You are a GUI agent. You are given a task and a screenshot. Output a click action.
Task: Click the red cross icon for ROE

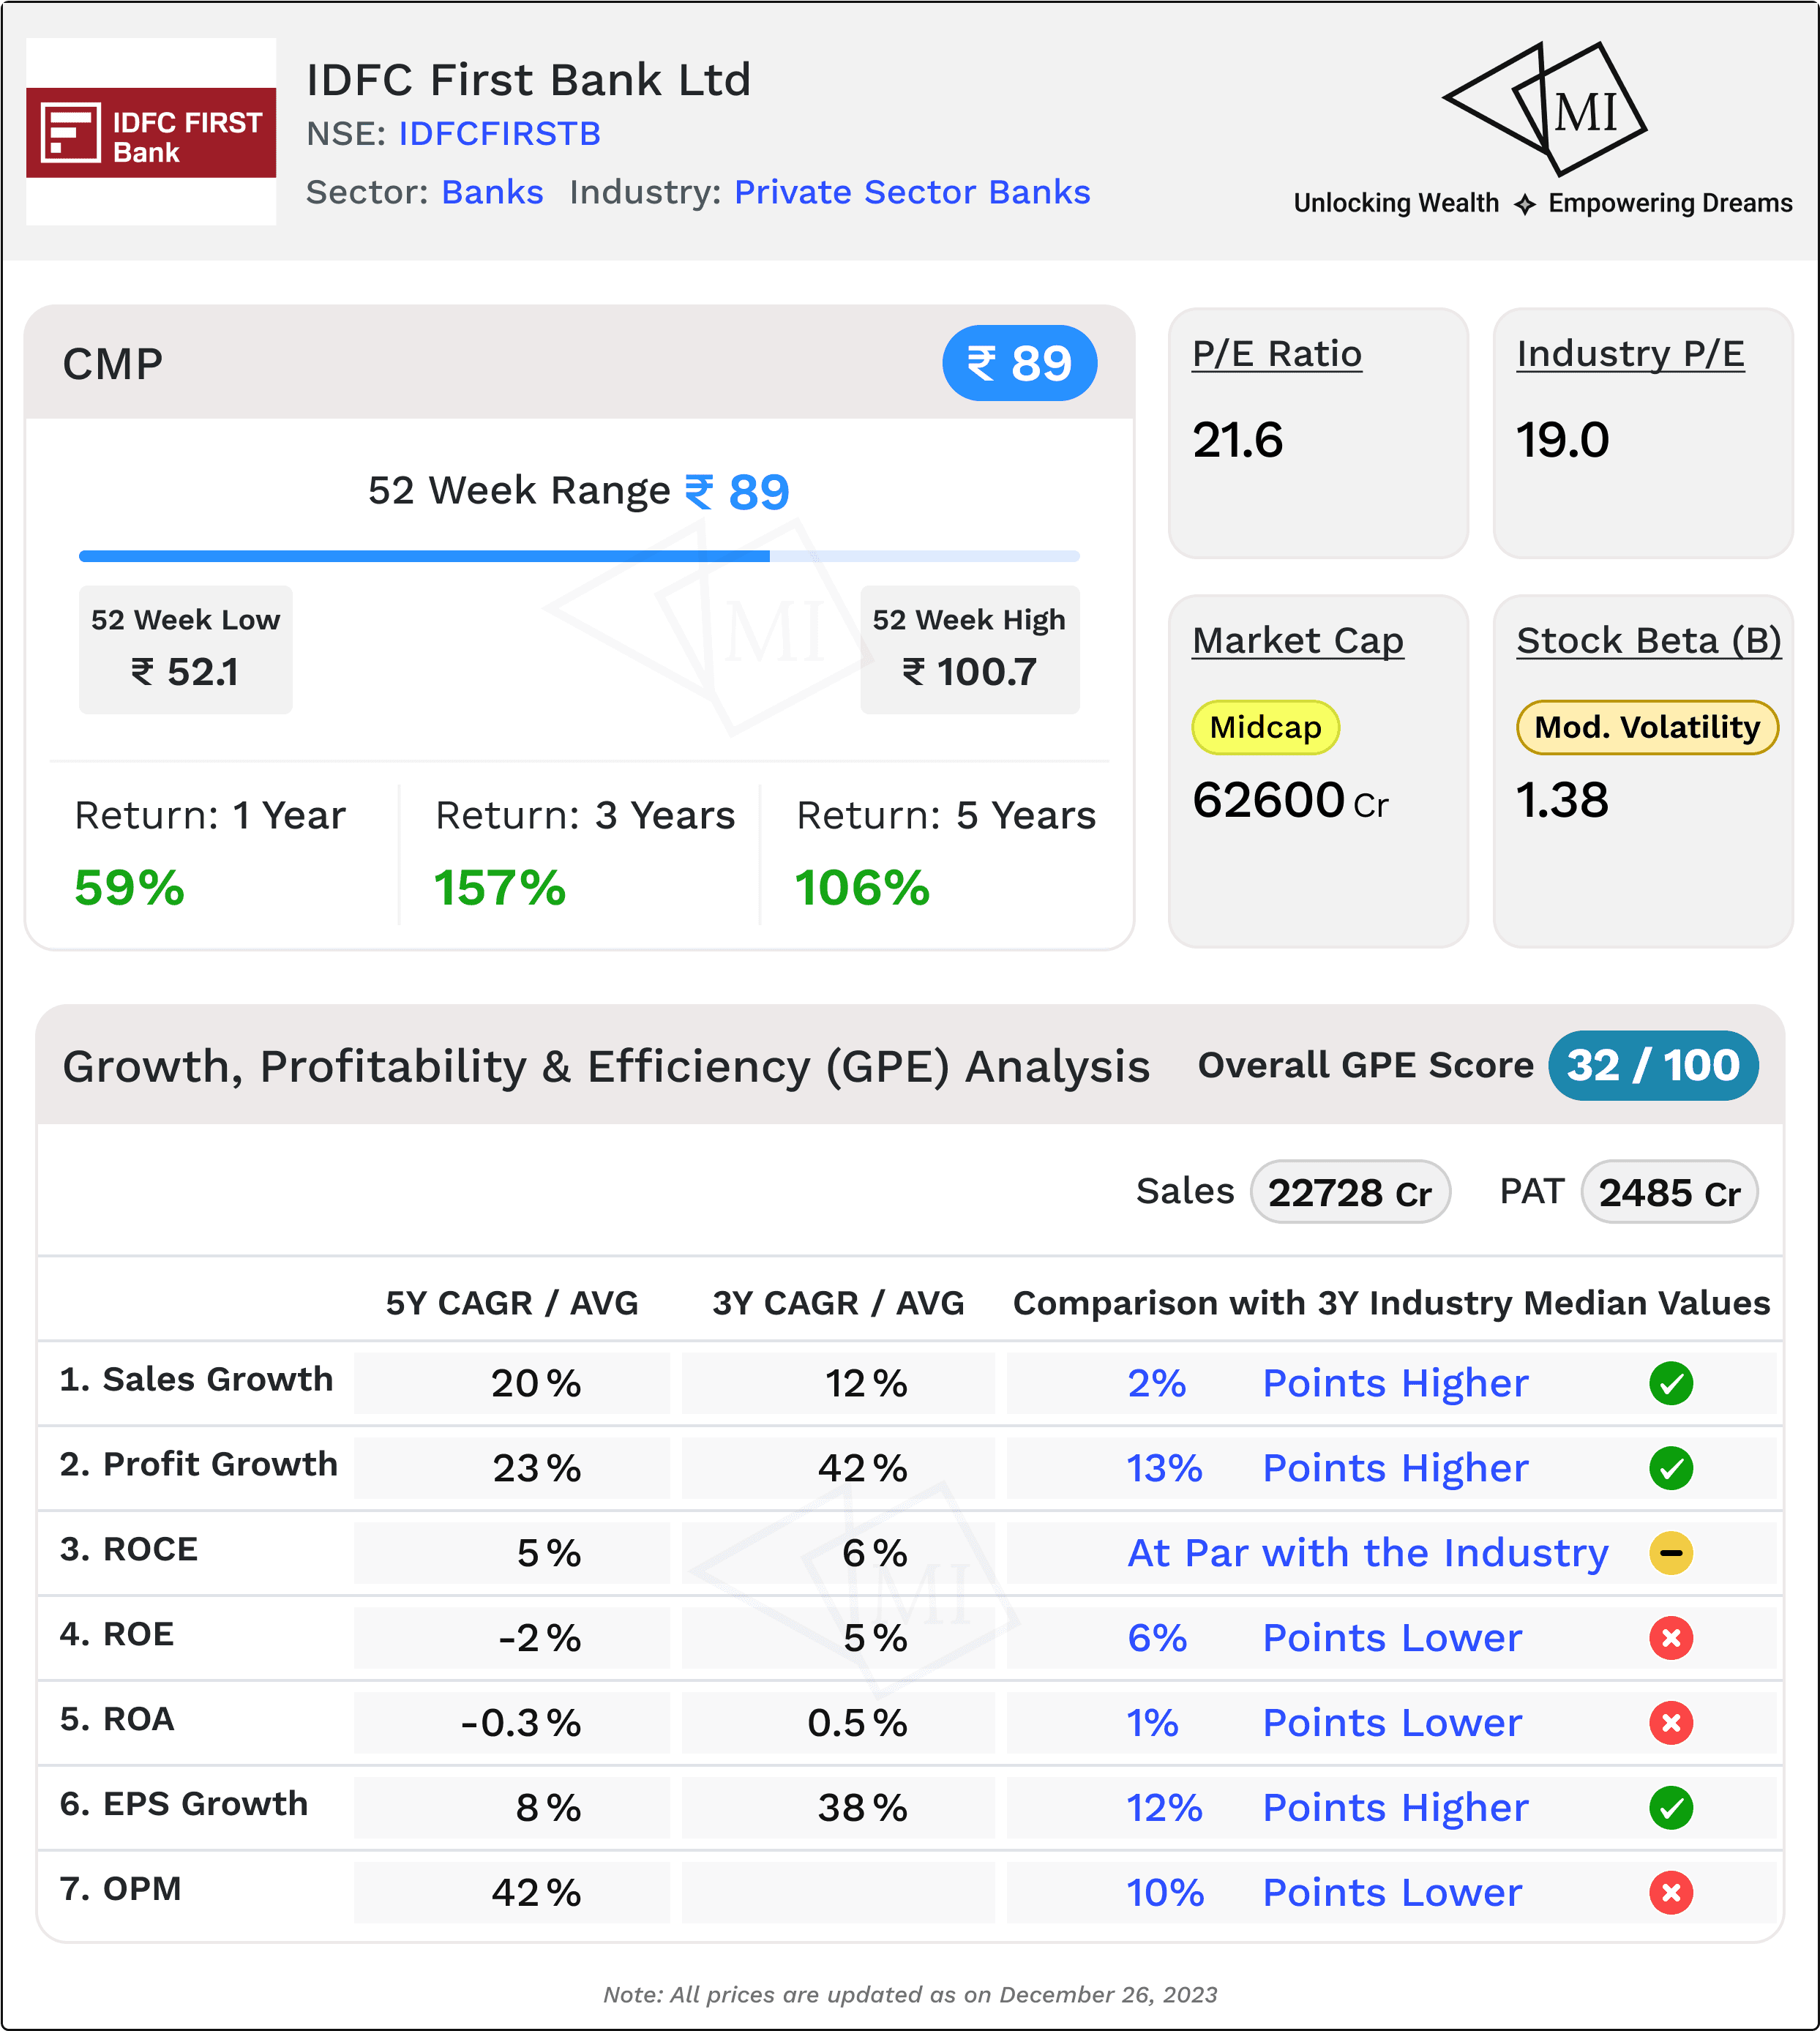pos(1670,1638)
